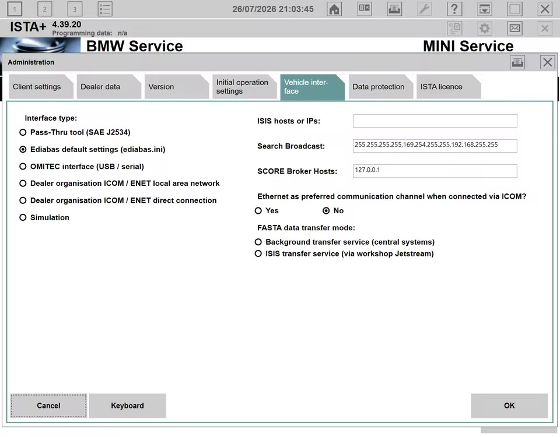Click the print icon in top toolbar
The image size is (560, 437).
pos(394,9)
